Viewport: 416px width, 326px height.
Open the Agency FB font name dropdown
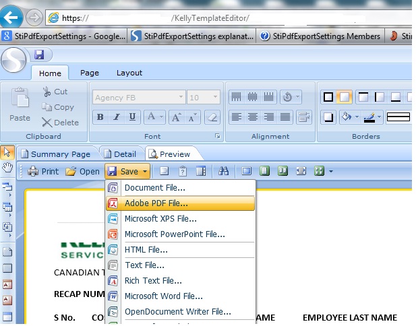181,97
